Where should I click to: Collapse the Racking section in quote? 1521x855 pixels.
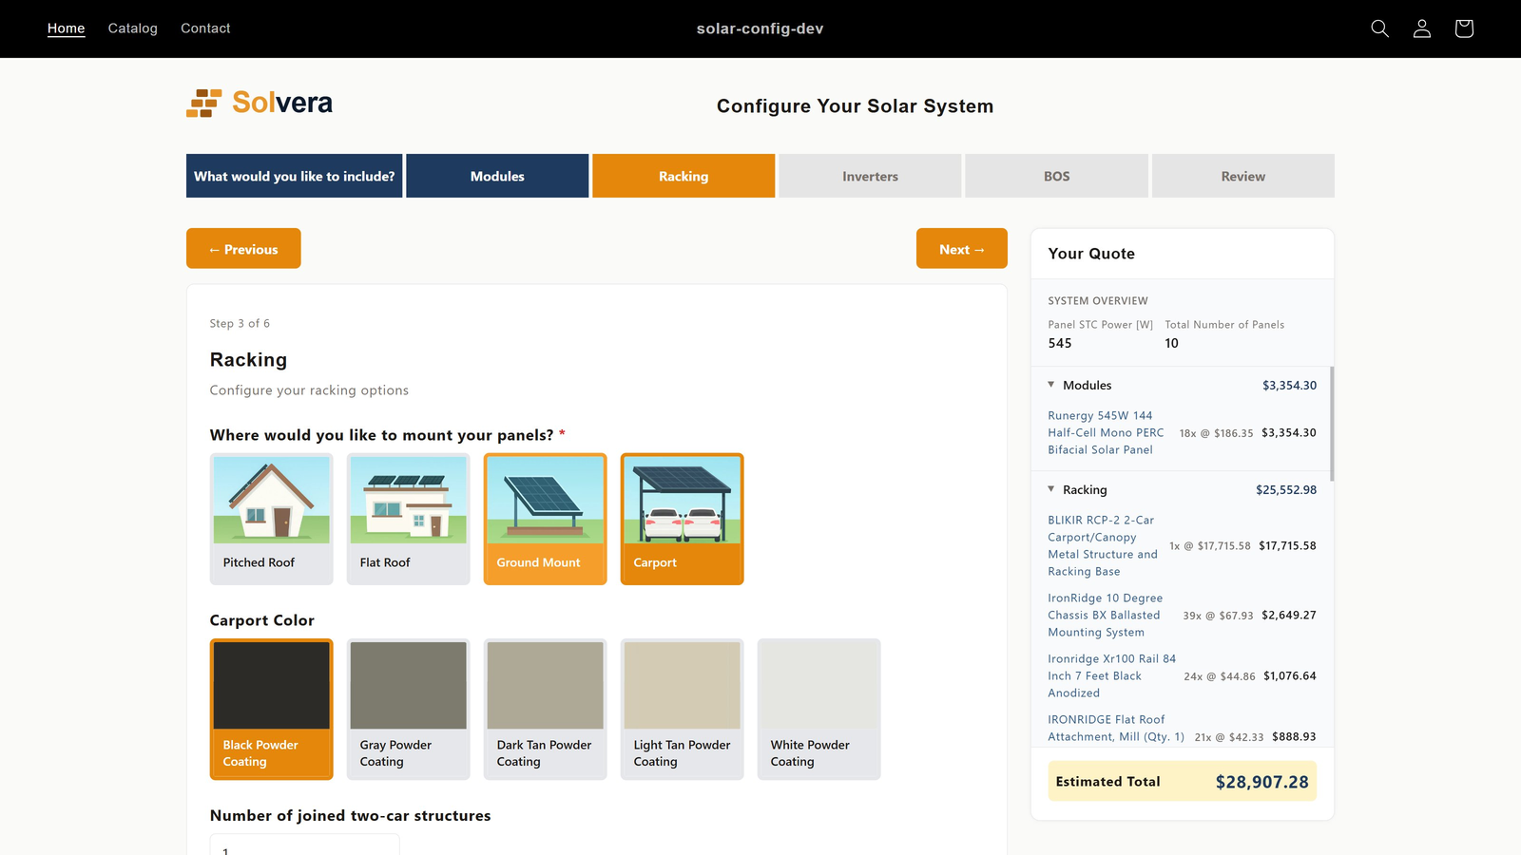(1051, 489)
